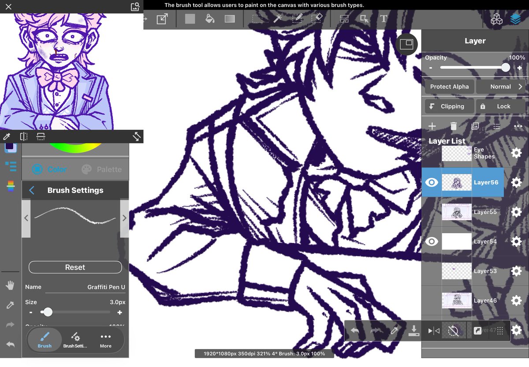Open the Brush Settings bottom tab
The height and width of the screenshot is (367, 529).
(75, 340)
